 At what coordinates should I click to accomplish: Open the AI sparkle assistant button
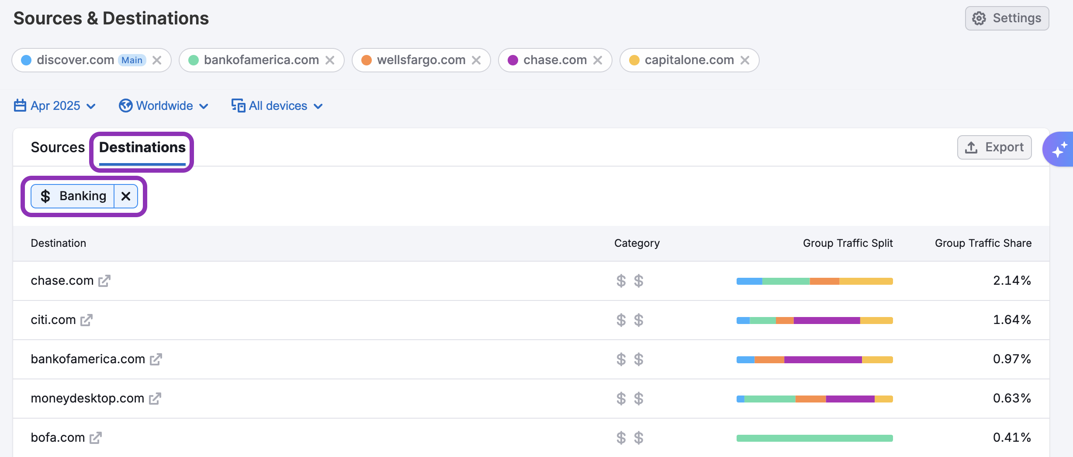1059,149
